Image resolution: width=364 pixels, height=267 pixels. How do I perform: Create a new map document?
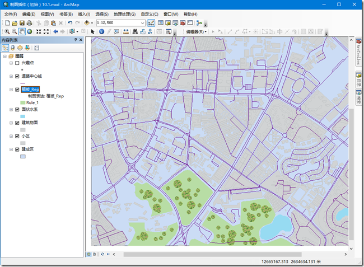(x=7, y=23)
